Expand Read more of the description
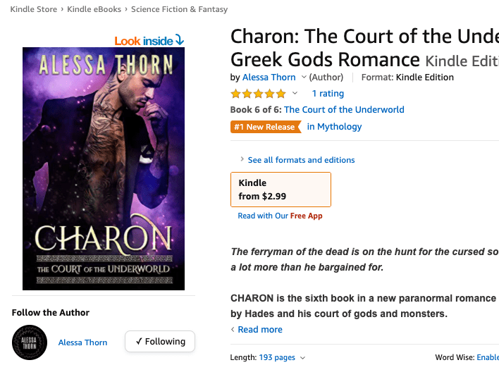499x365 pixels. pyautogui.click(x=259, y=330)
